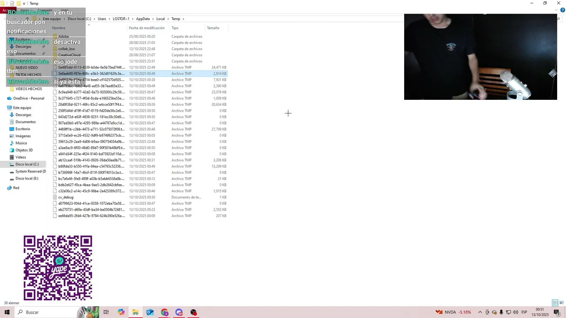Select file b86fda33-b550-41fa-84ea TMP
This screenshot has width=566, height=318.
point(92,166)
